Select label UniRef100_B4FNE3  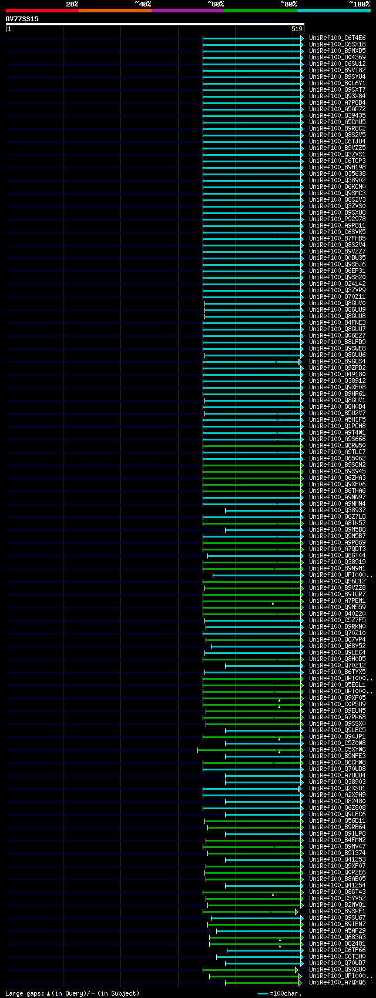(x=337, y=322)
